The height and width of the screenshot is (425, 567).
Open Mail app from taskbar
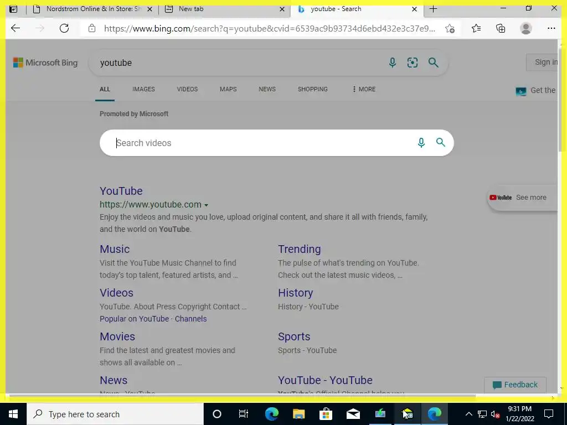[x=353, y=414]
